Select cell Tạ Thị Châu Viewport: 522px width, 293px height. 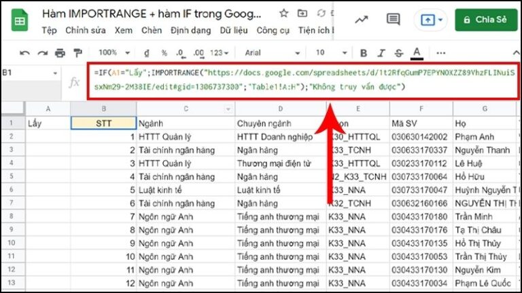pyautogui.click(x=485, y=229)
